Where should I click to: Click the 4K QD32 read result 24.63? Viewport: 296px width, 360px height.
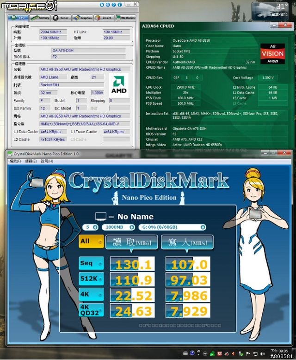point(132,311)
